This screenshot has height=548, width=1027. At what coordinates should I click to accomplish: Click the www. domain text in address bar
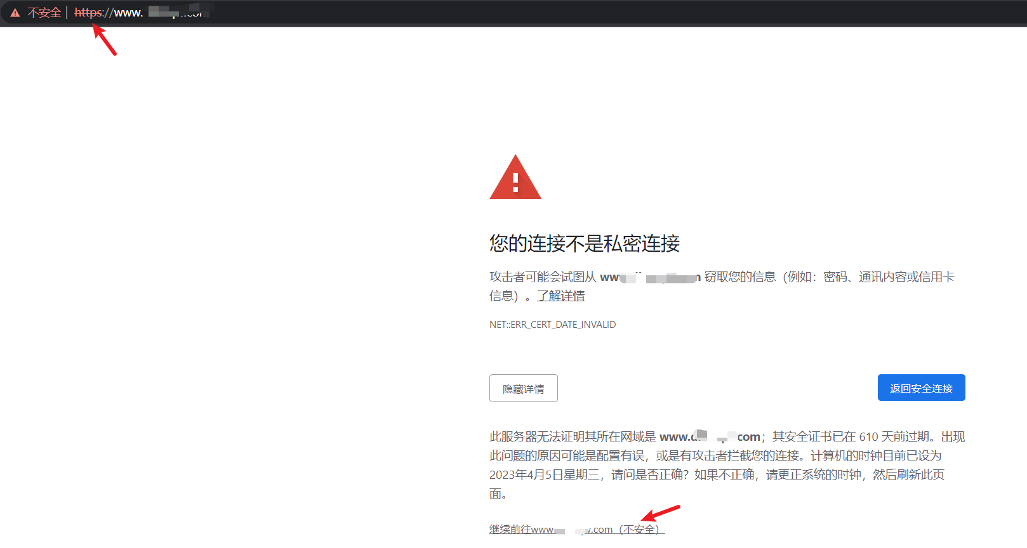point(128,13)
